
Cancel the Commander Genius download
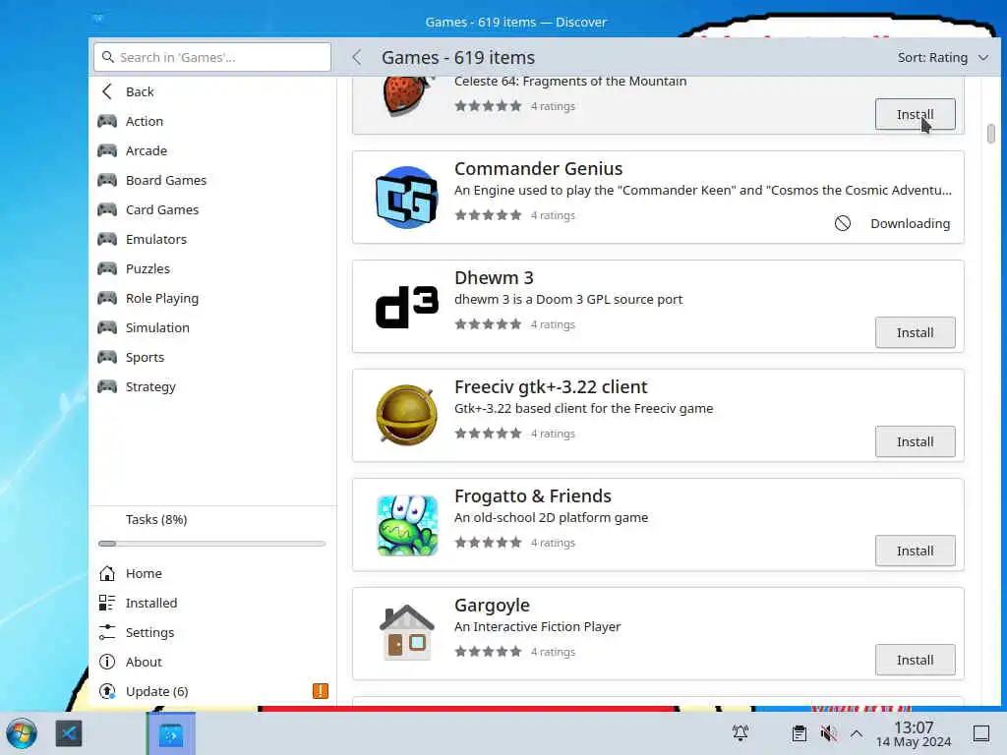[843, 223]
